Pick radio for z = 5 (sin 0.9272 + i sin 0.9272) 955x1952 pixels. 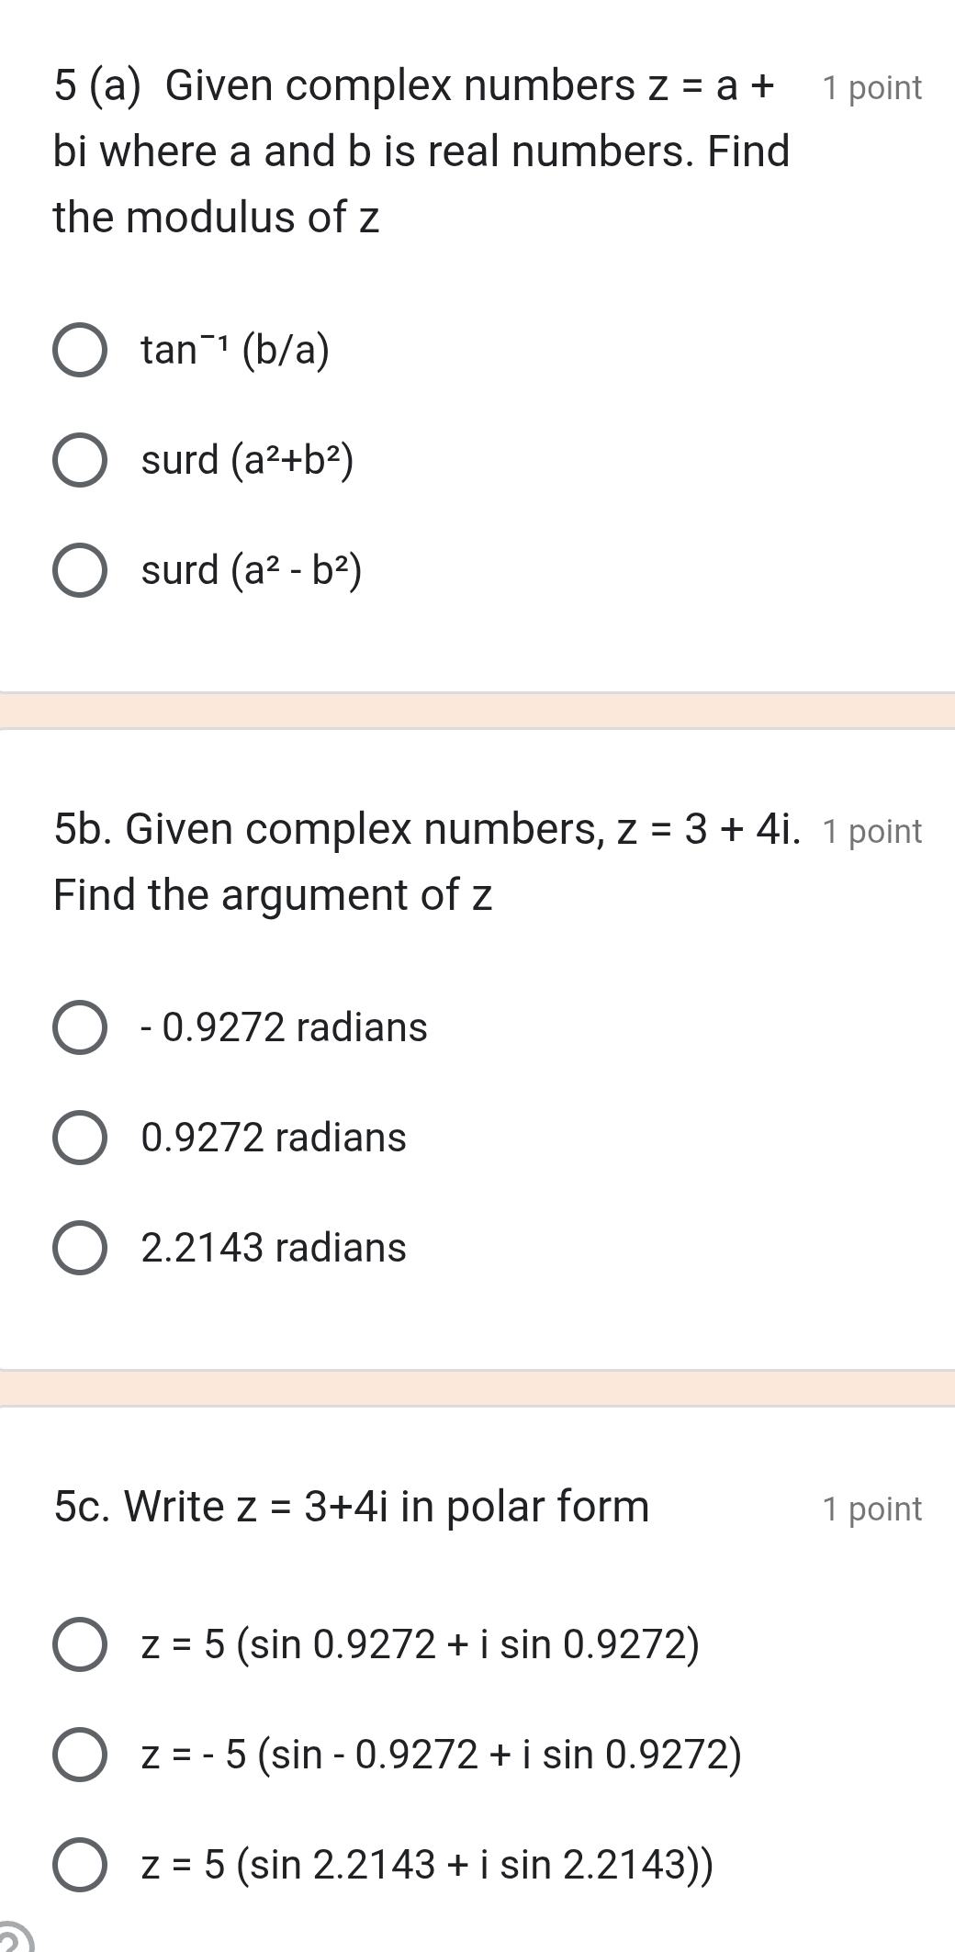[x=80, y=1644]
